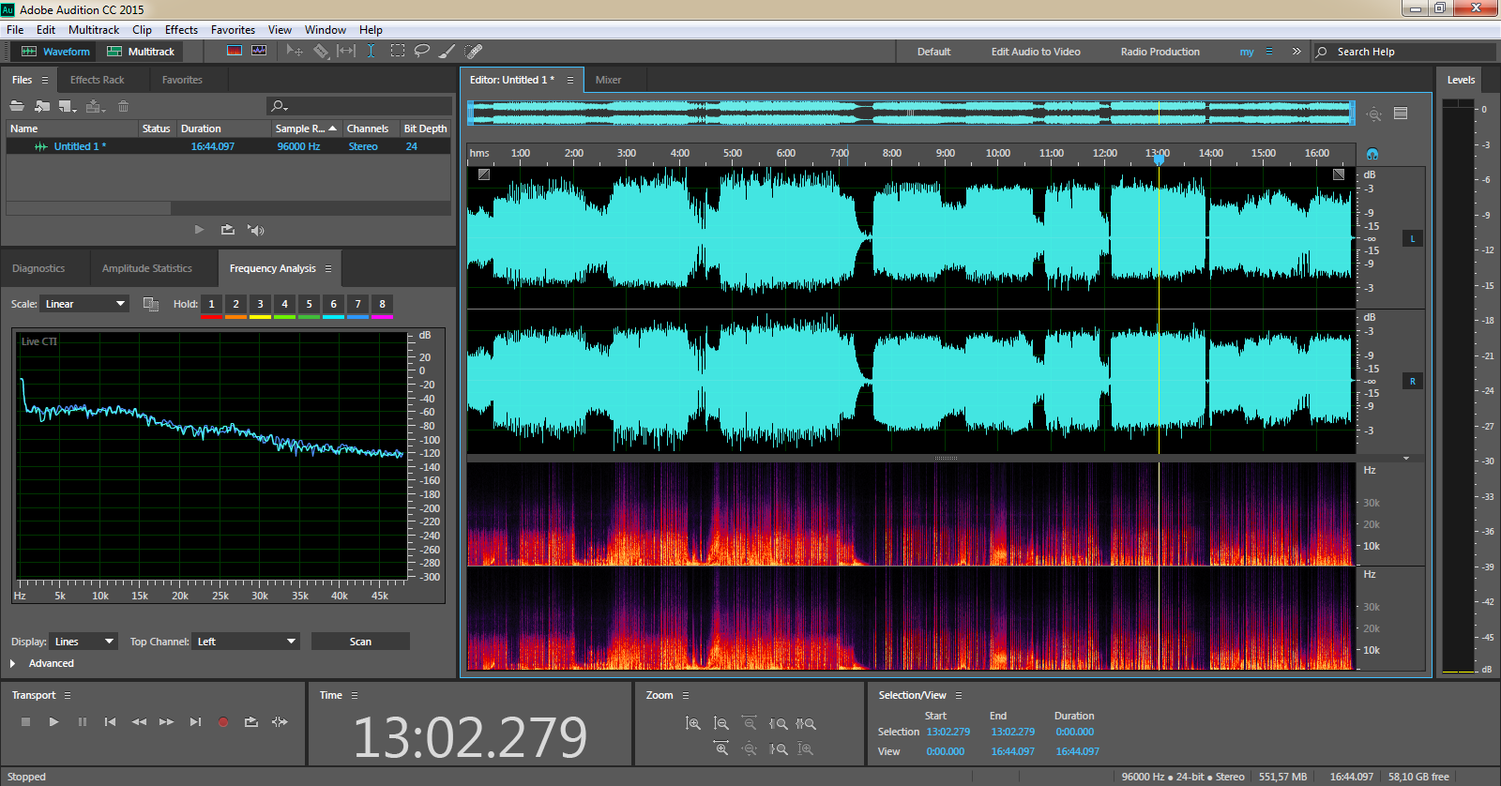
Task: Click the zoom out full navigator icon
Action: pos(1374,113)
